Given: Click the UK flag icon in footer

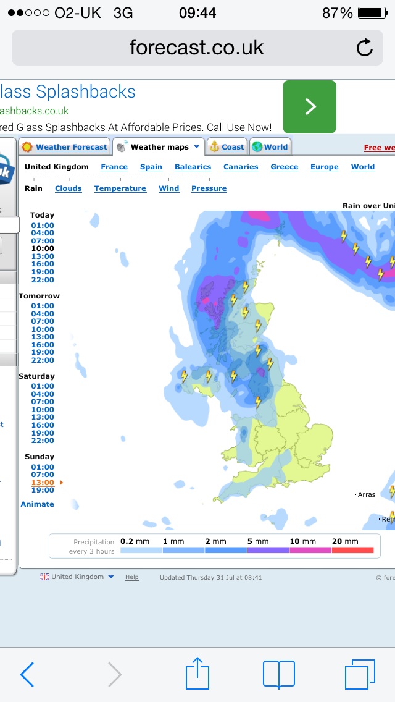Looking at the screenshot, I should 44,577.
